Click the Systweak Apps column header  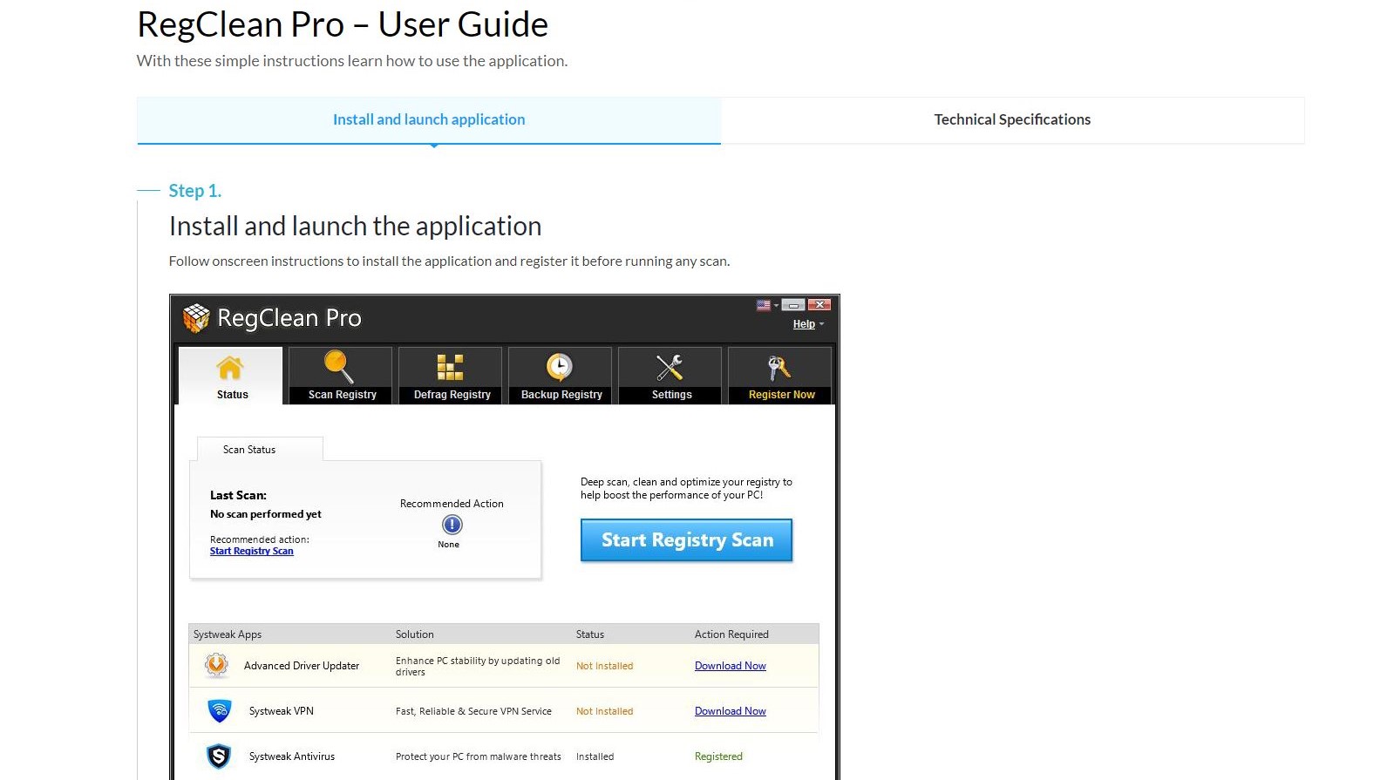click(x=228, y=634)
